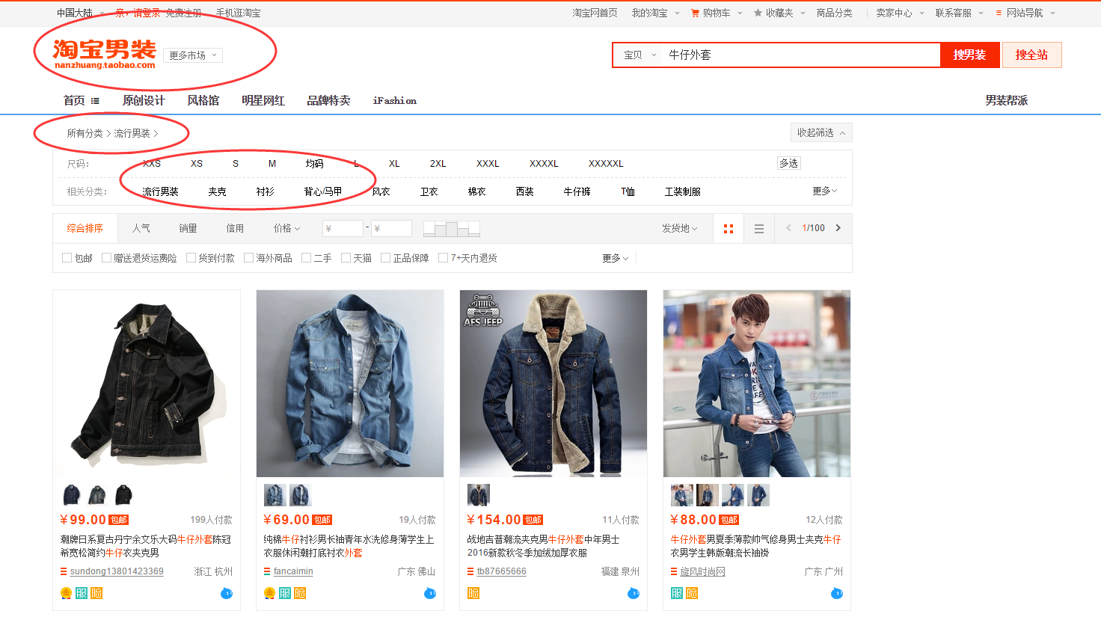Click the favorites star (收藏夹)
This screenshot has width=1101, height=617.
(x=758, y=13)
